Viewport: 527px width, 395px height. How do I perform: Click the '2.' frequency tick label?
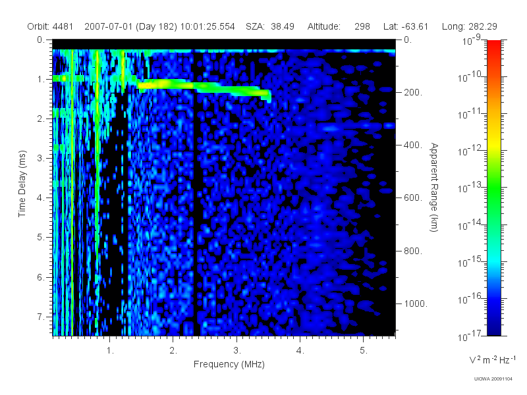coord(173,350)
